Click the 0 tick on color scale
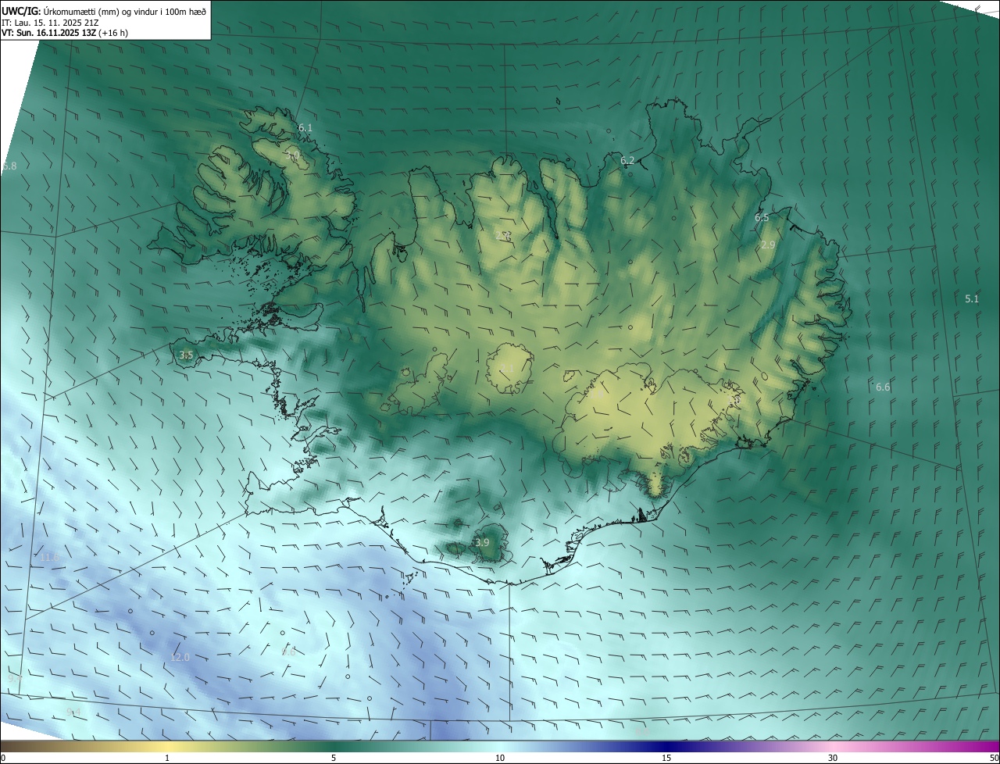The width and height of the screenshot is (1000, 764). point(2,758)
